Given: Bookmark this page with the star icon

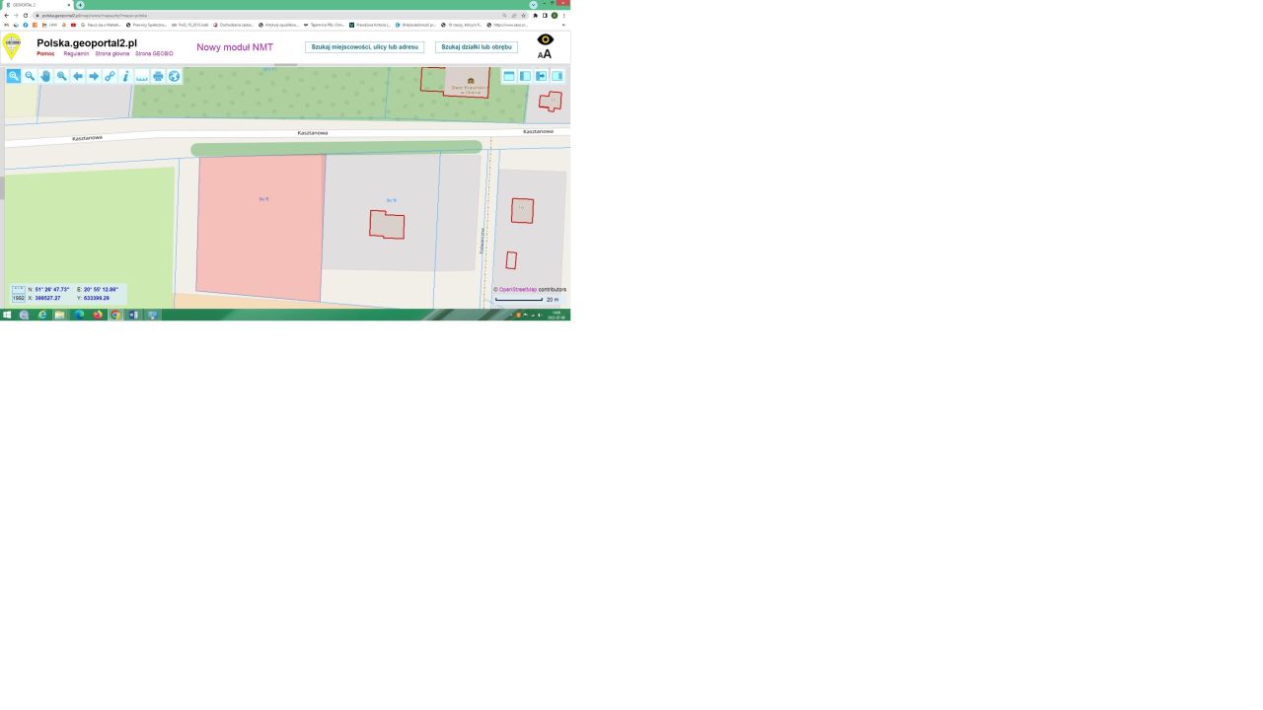Looking at the screenshot, I should tap(523, 16).
